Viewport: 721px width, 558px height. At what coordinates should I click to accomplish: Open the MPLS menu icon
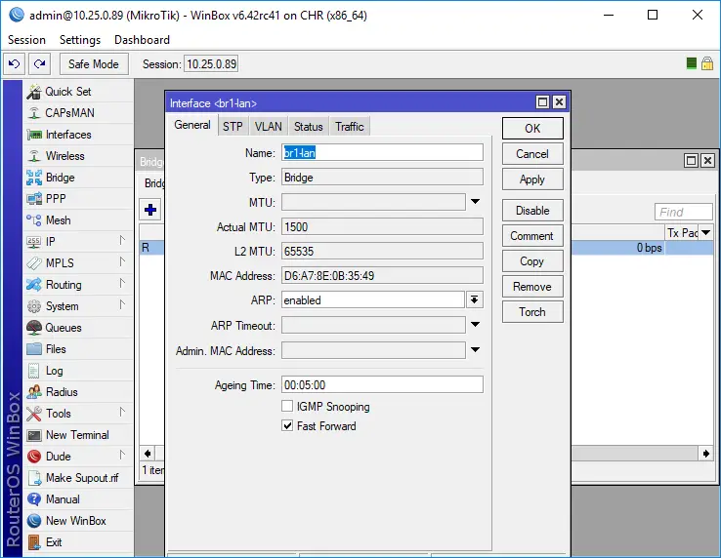(34, 263)
